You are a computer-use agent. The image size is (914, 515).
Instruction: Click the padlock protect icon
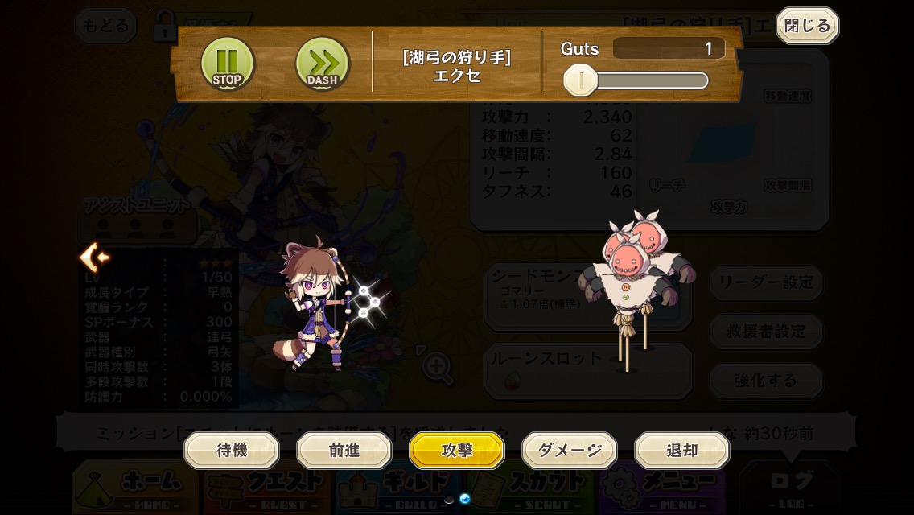tap(164, 27)
